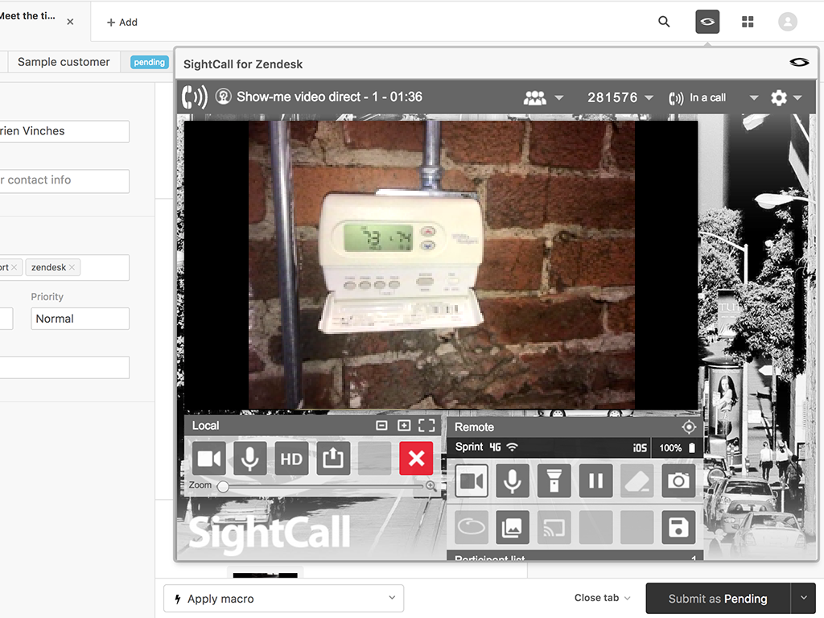
Task: Click the Close tab option
Action: coord(602,598)
